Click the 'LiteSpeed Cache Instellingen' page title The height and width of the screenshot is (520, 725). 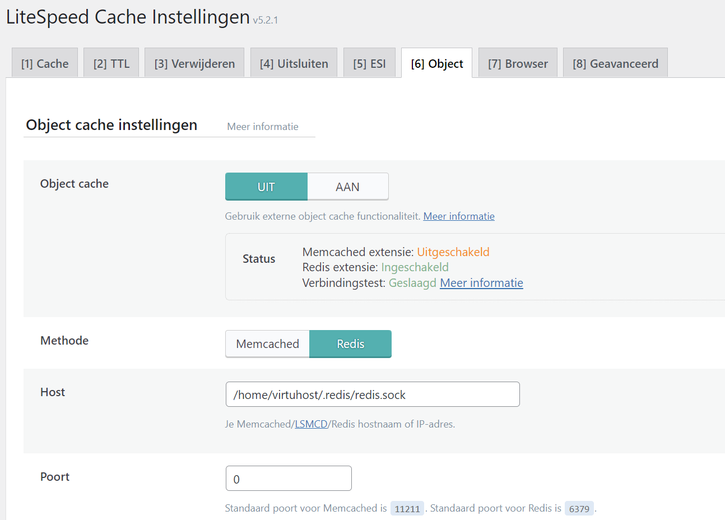click(x=128, y=17)
